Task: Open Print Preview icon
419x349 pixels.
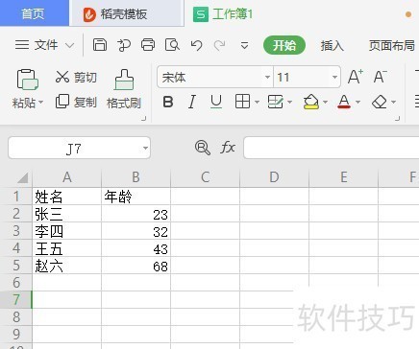Action: (x=172, y=45)
